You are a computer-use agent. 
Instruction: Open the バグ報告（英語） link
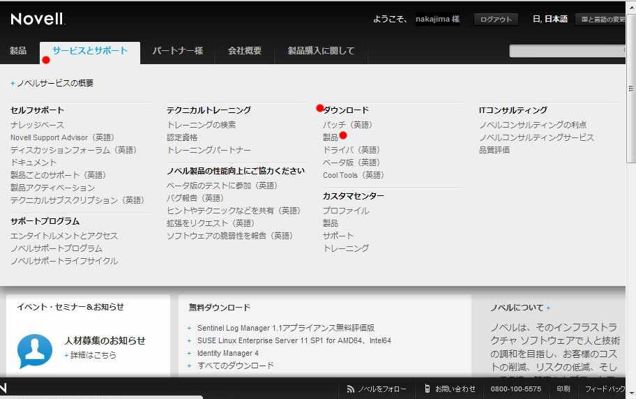(x=195, y=198)
